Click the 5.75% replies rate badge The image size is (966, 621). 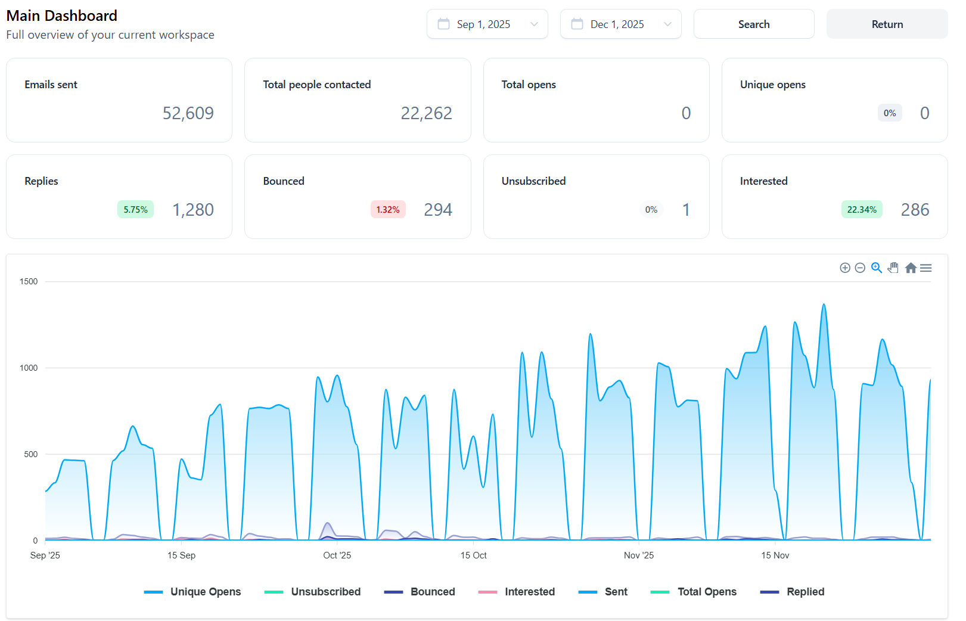coord(135,210)
